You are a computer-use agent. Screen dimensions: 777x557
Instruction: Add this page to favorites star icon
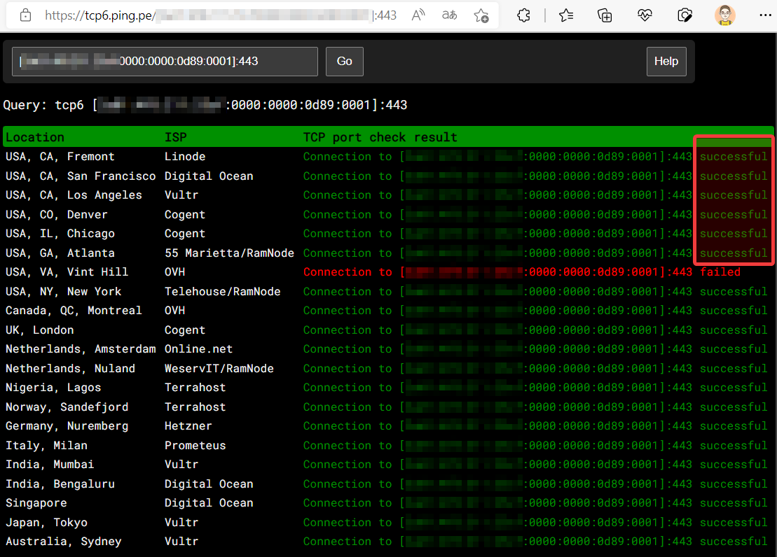tap(481, 14)
